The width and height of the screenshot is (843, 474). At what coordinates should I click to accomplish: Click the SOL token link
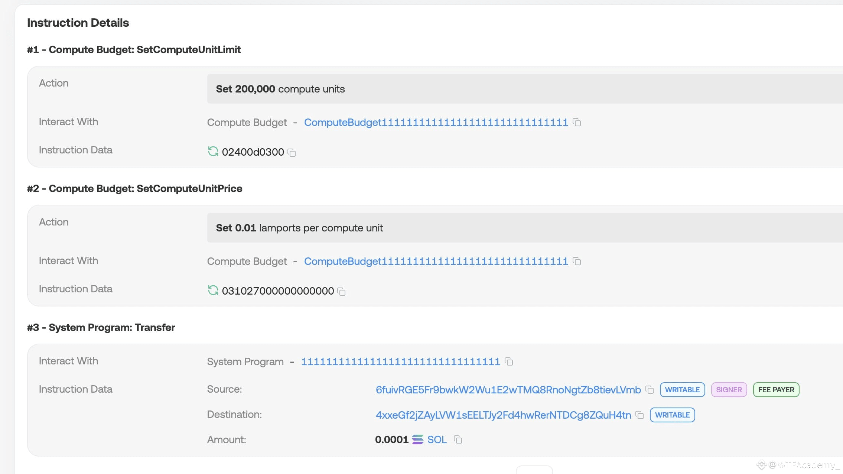click(x=437, y=439)
